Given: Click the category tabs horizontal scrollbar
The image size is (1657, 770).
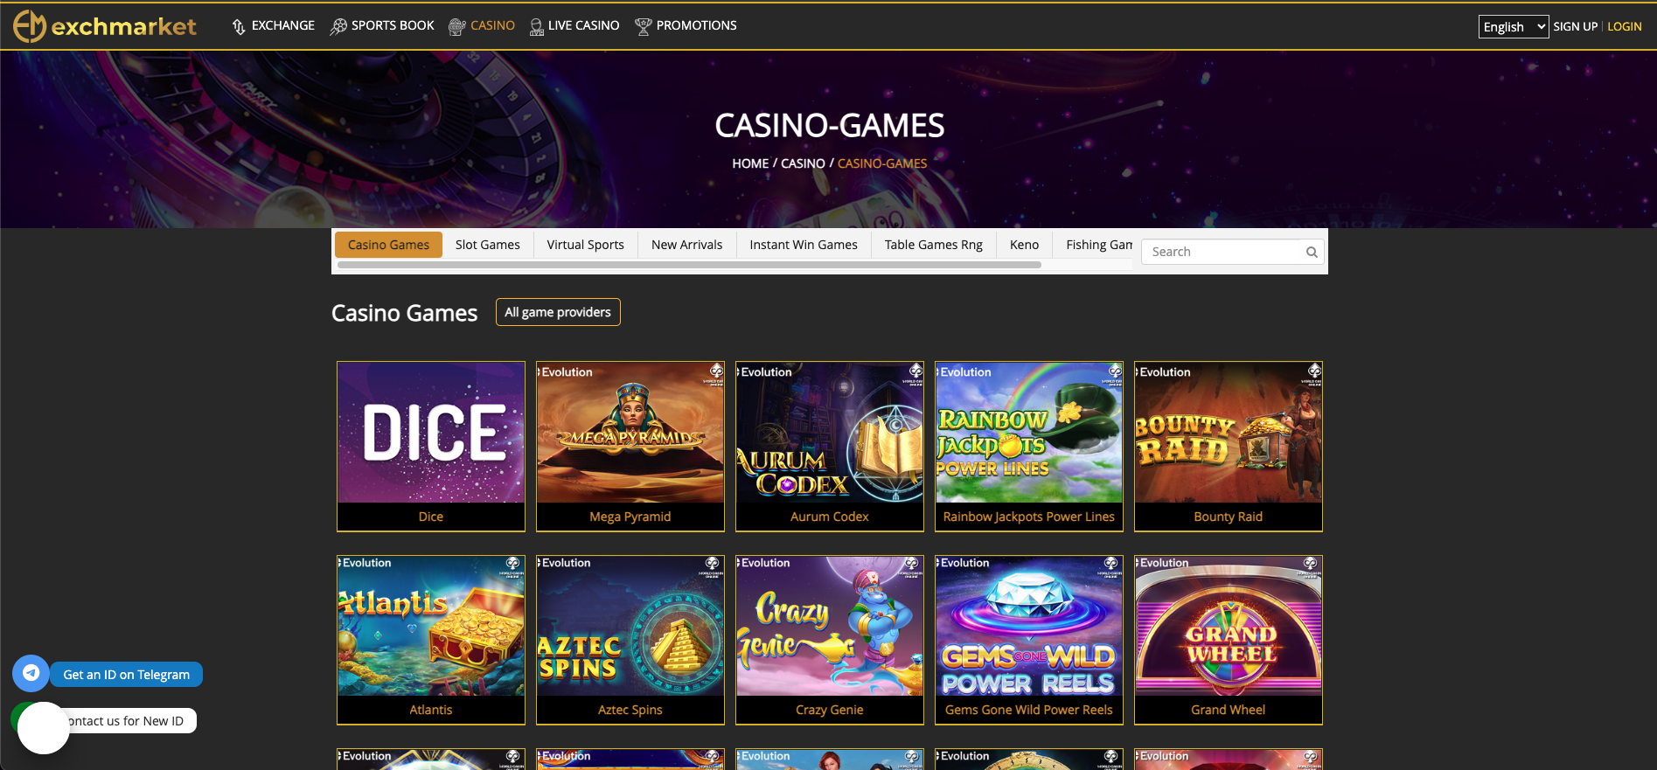Looking at the screenshot, I should point(689,265).
